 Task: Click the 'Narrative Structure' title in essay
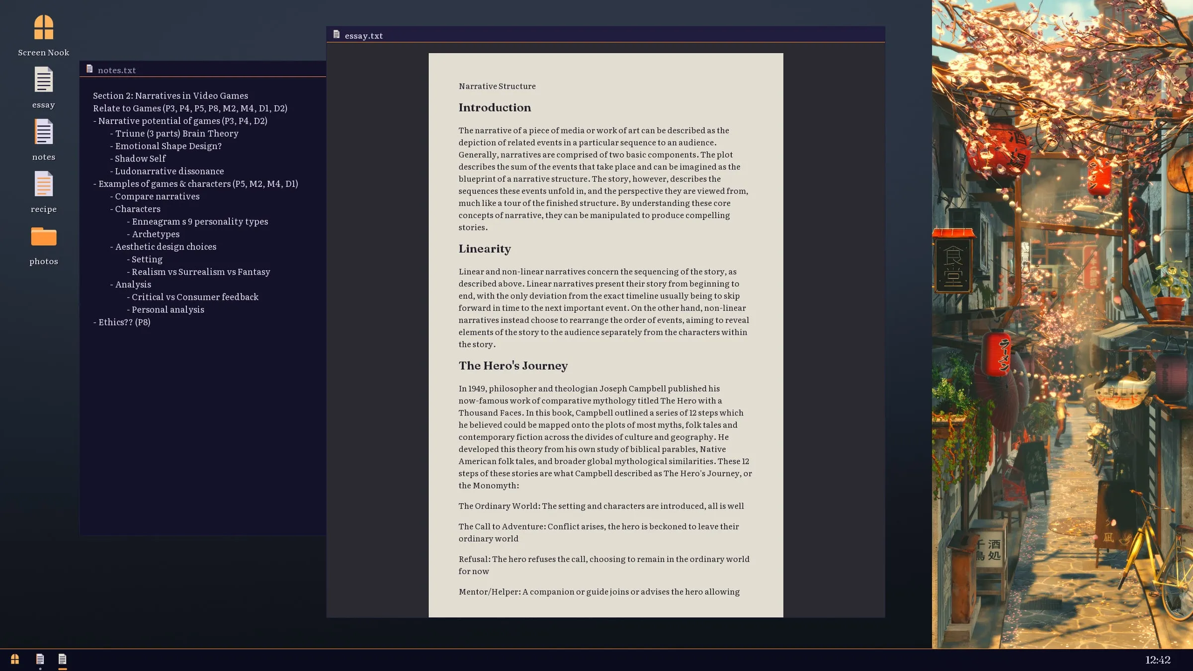coord(497,86)
